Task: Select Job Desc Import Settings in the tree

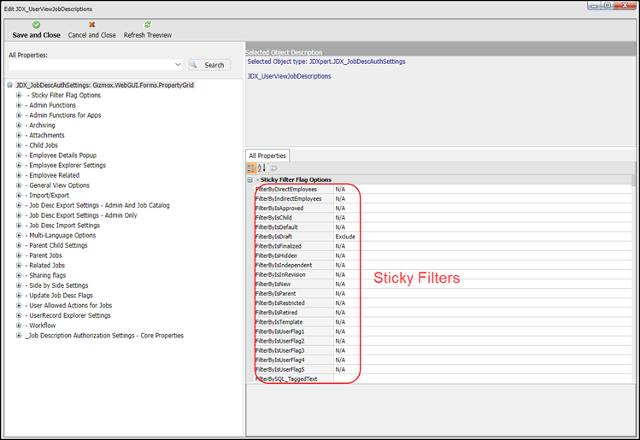Action: pos(62,225)
